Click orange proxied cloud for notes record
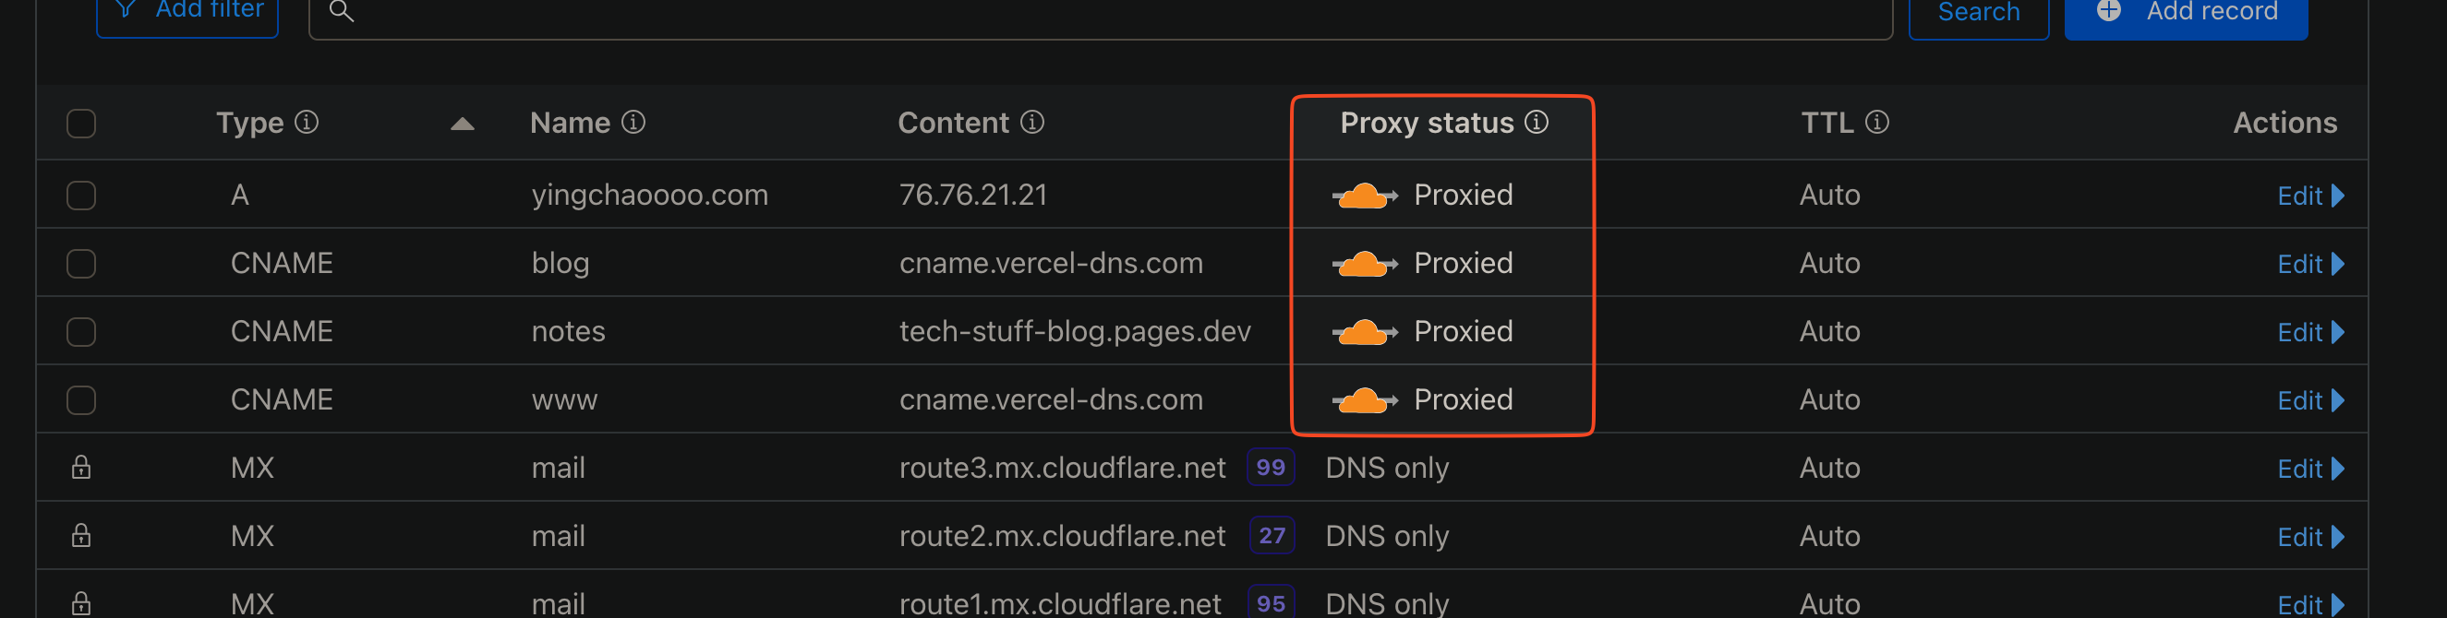 click(1364, 332)
